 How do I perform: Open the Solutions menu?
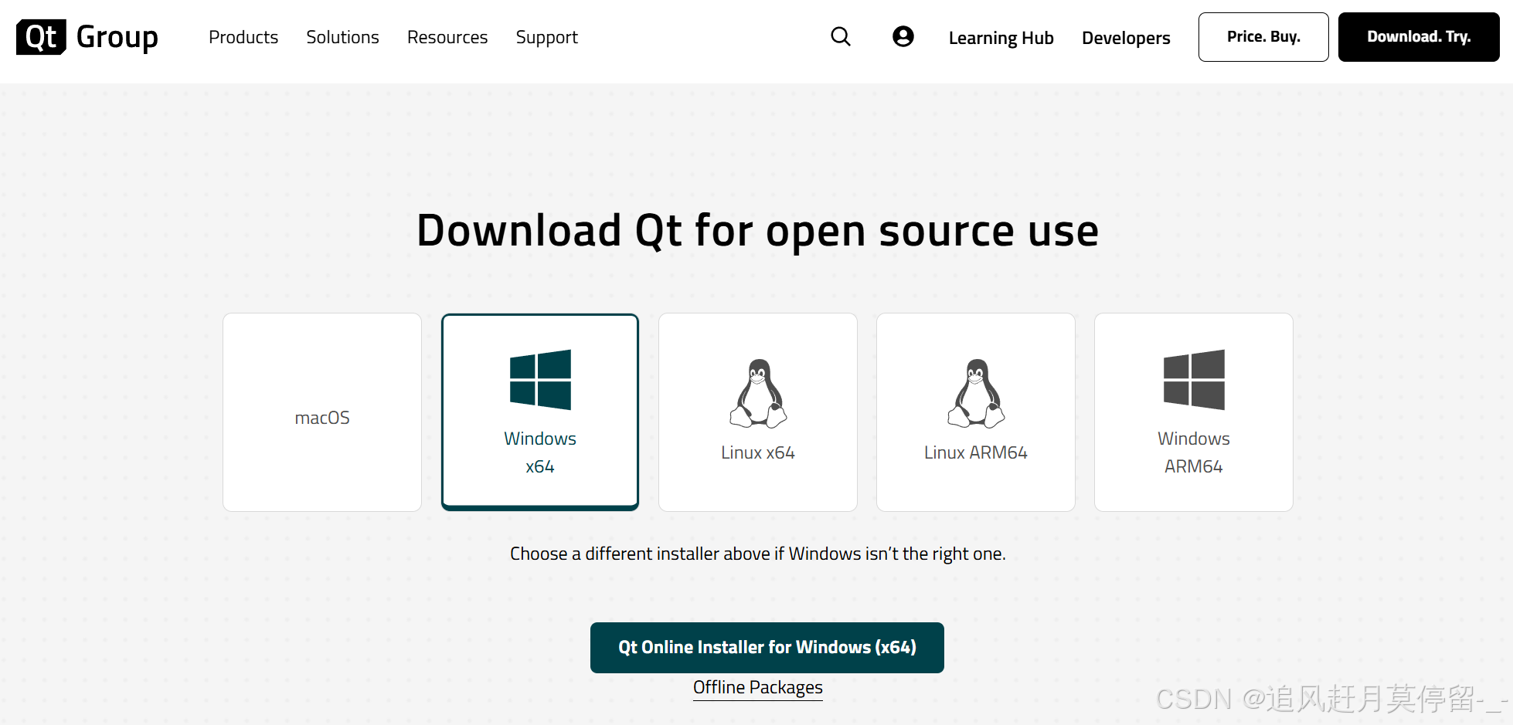[x=342, y=37]
